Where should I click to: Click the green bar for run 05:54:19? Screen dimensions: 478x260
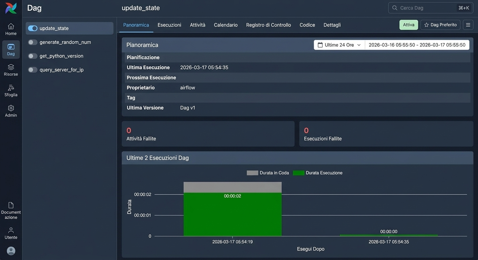tap(233, 214)
